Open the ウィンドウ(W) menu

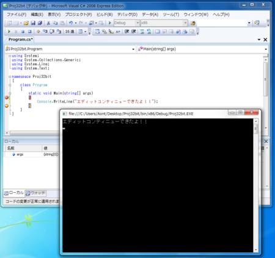pyautogui.click(x=196, y=15)
